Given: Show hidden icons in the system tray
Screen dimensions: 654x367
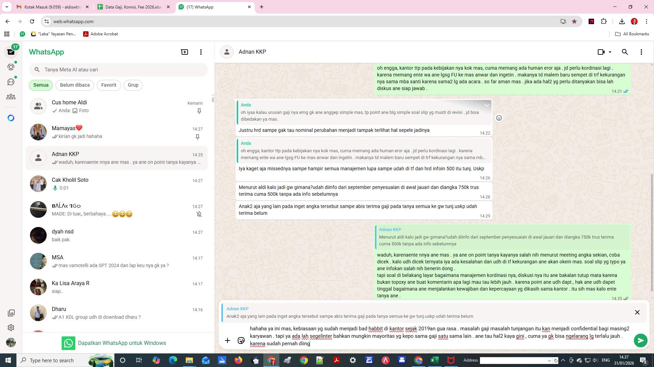Looking at the screenshot, I should tap(563, 360).
